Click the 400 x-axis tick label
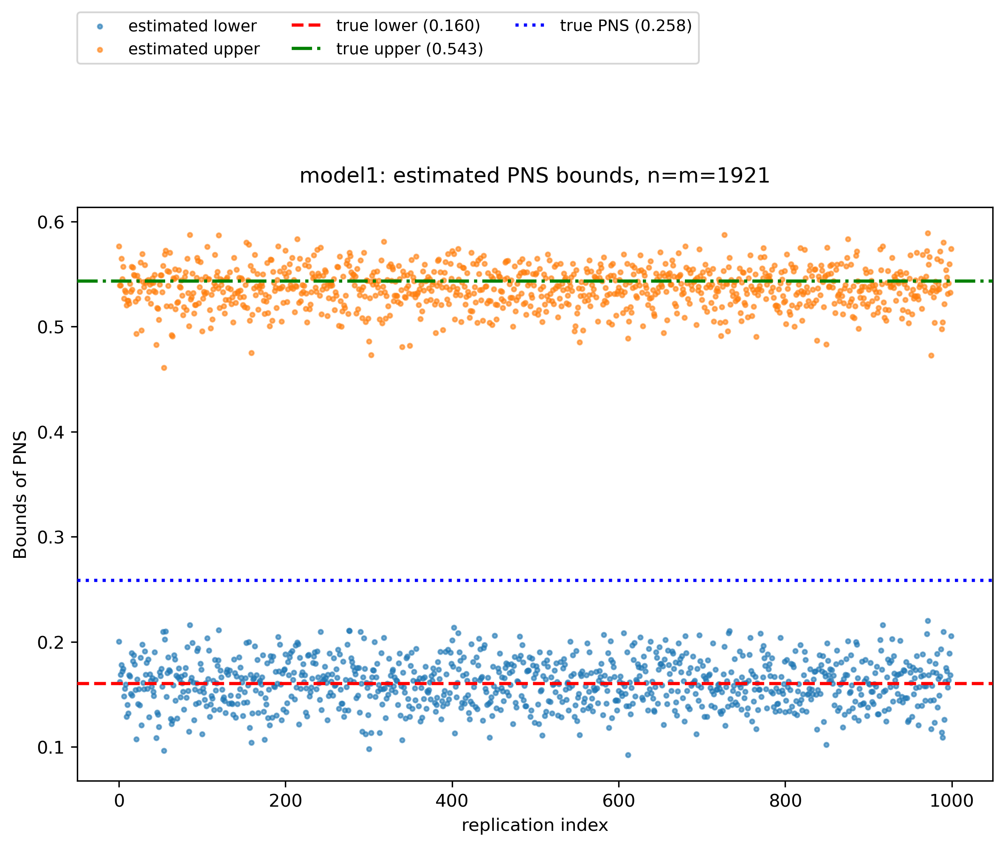 pos(451,801)
